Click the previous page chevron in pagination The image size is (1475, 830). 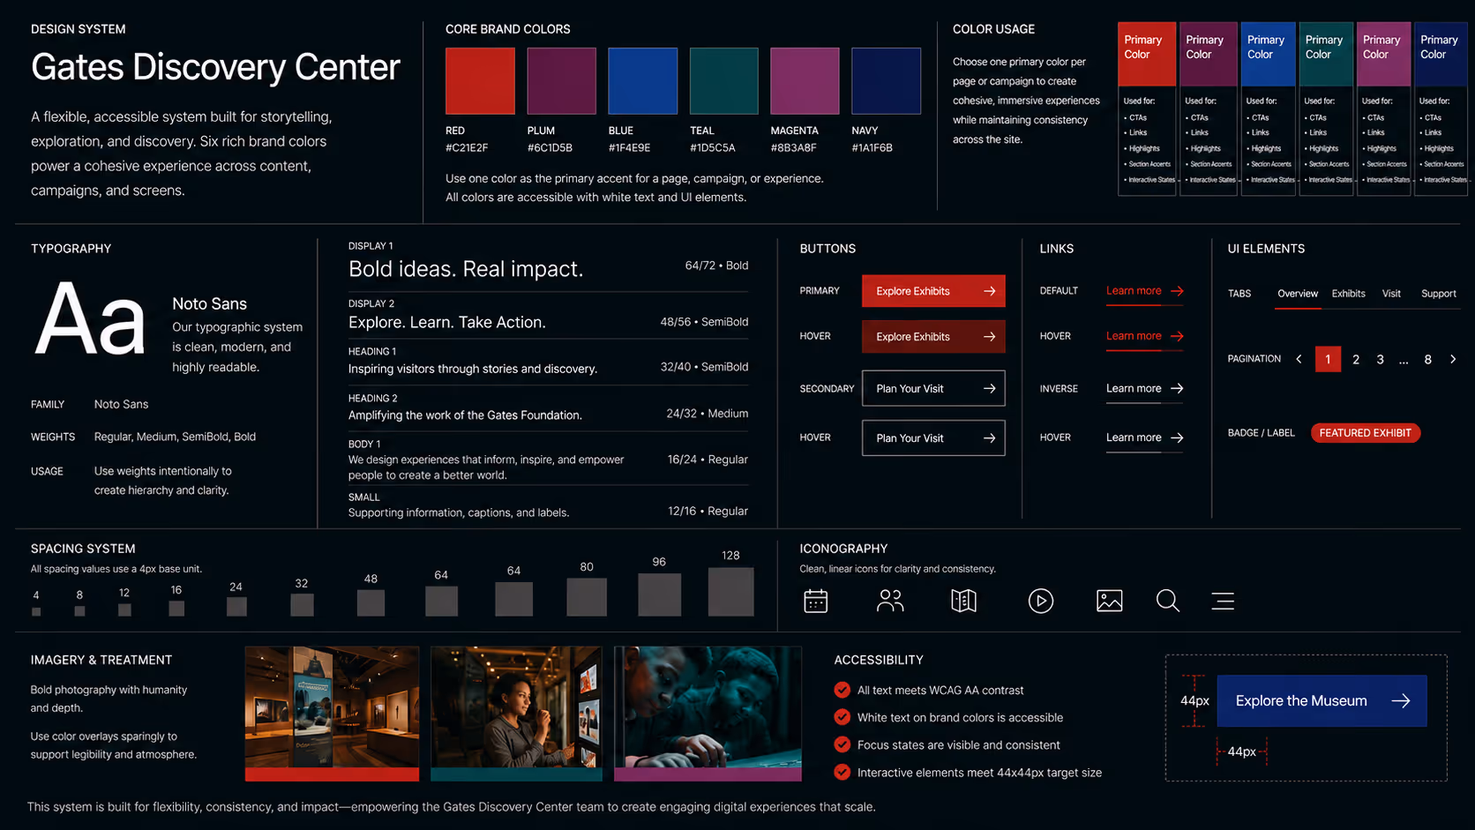1299,359
